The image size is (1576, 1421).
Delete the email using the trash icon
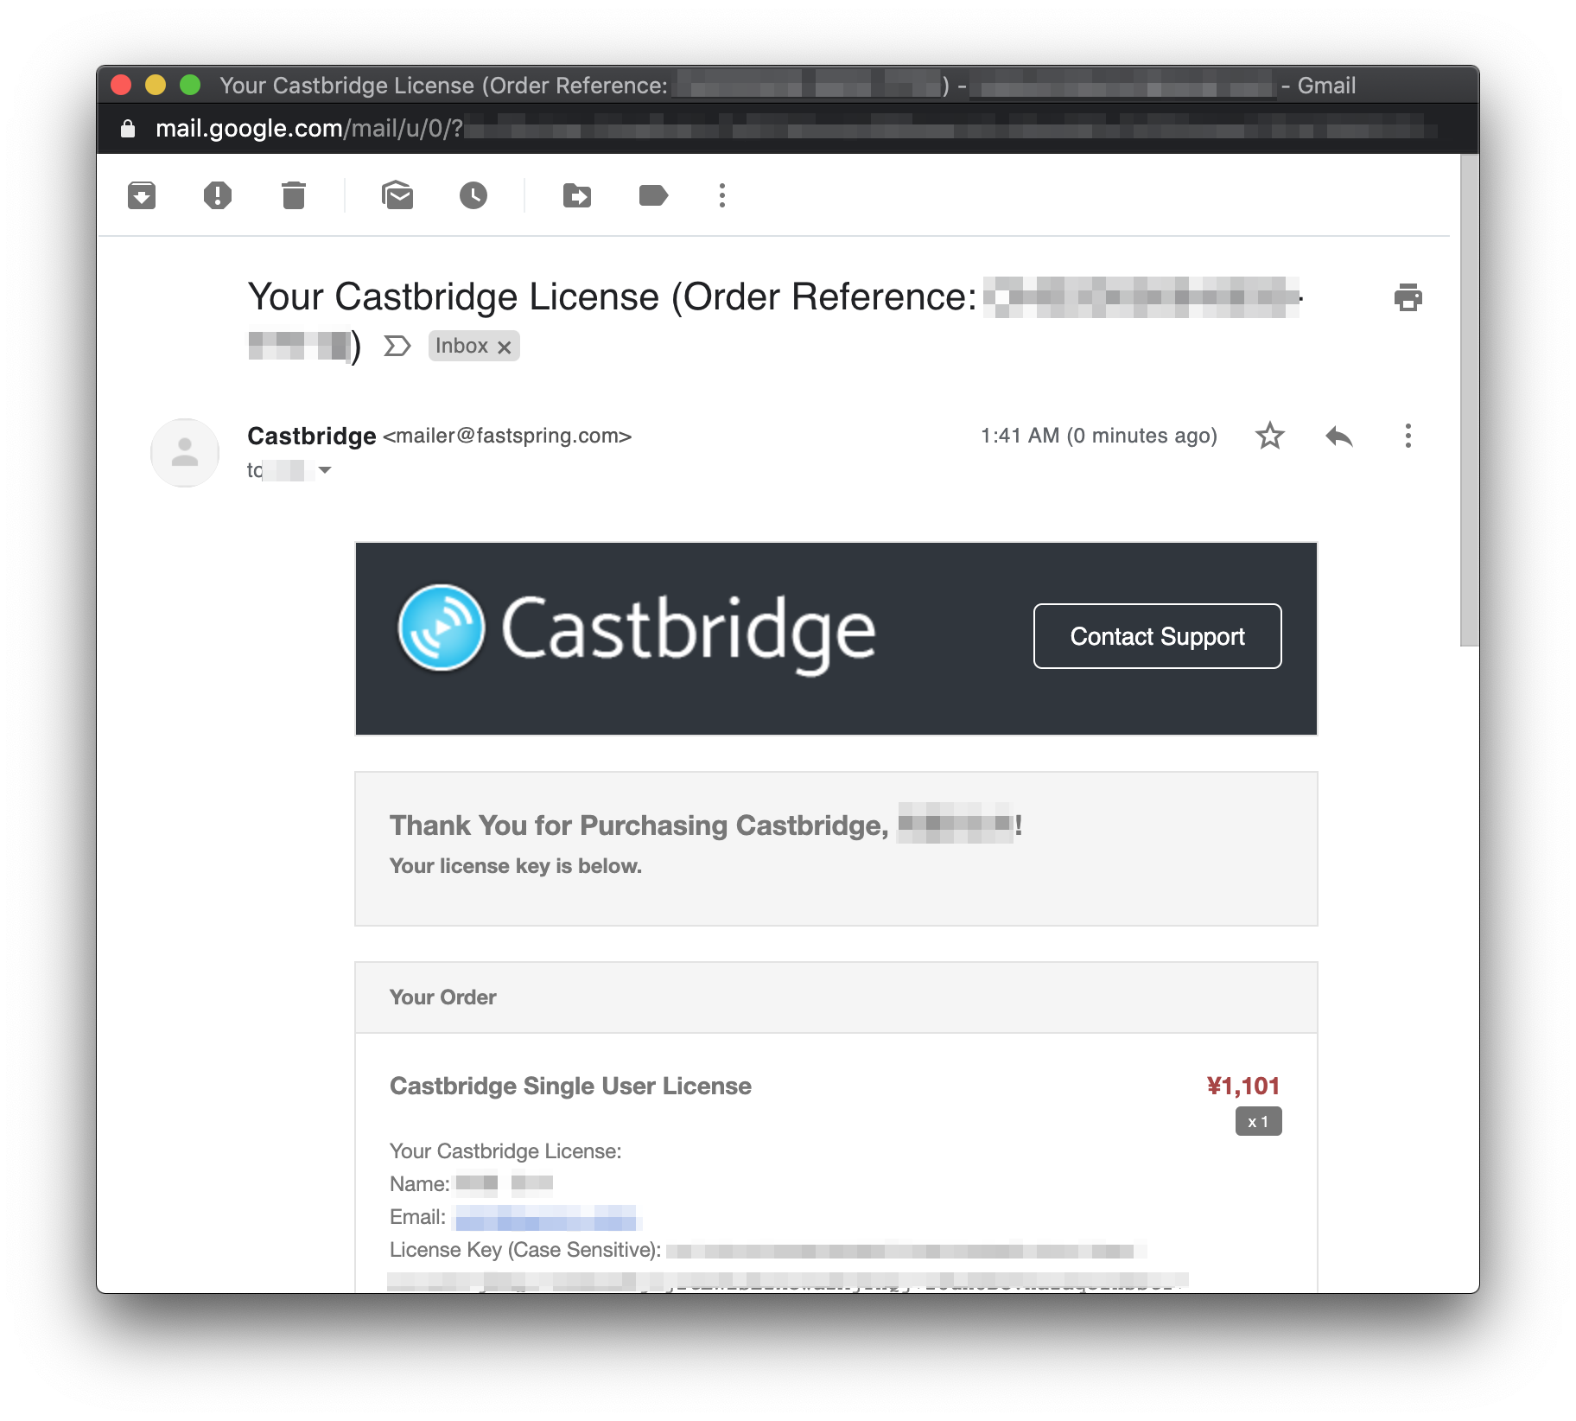pos(294,195)
